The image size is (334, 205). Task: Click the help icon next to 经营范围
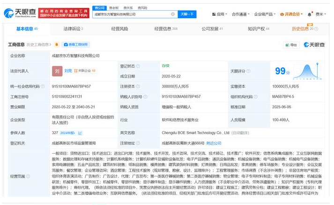[x=28, y=177]
